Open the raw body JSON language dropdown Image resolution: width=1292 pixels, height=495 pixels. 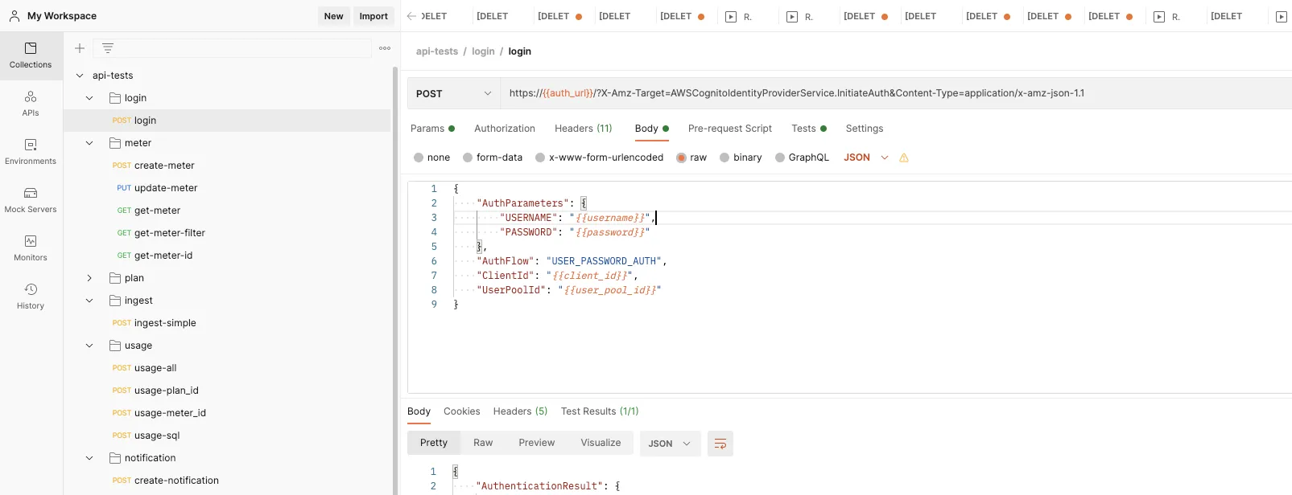click(x=865, y=157)
